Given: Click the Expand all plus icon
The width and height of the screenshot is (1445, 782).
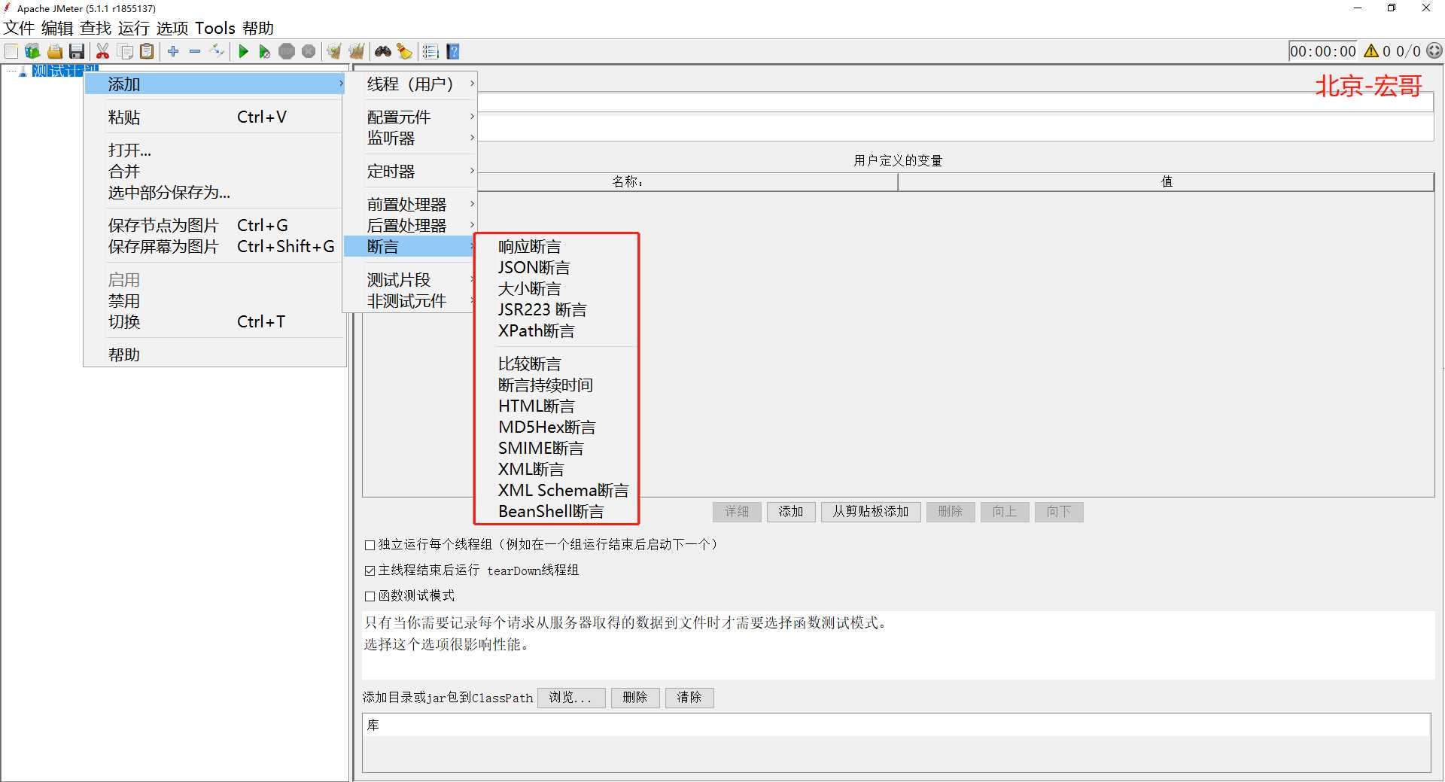Looking at the screenshot, I should pos(173,51).
